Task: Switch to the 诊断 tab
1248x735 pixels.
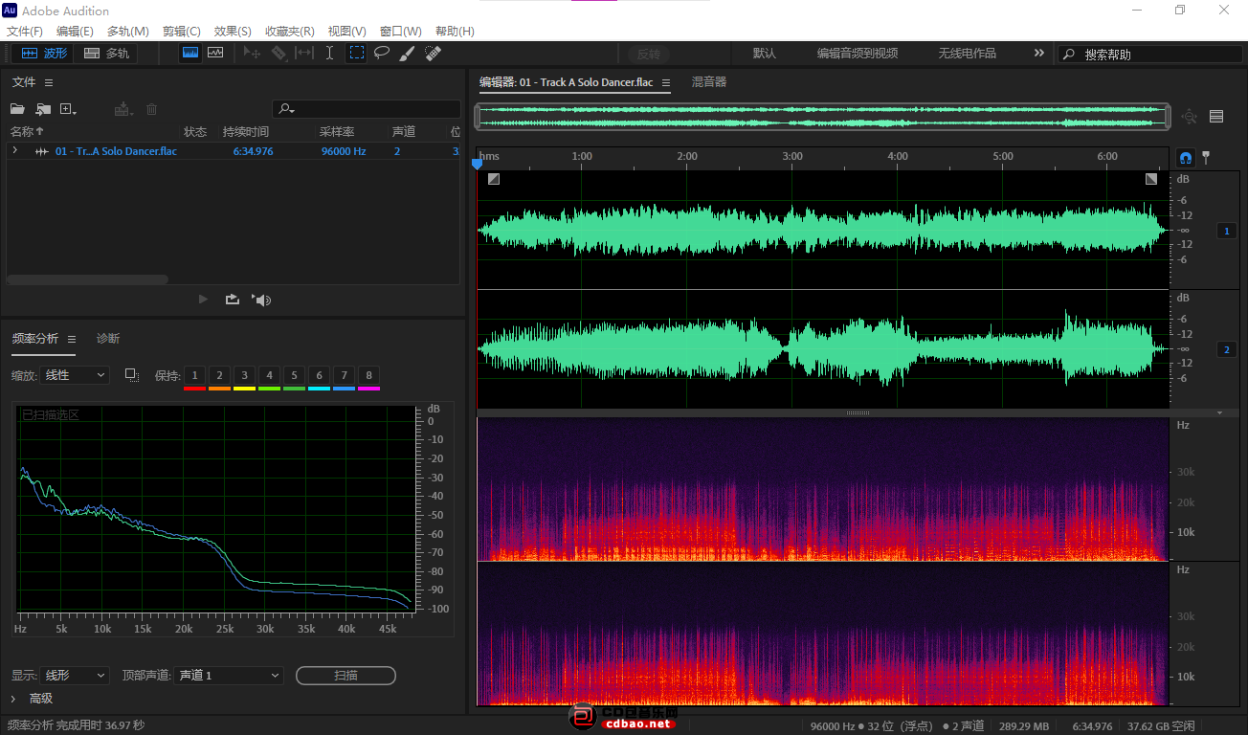Action: (108, 339)
